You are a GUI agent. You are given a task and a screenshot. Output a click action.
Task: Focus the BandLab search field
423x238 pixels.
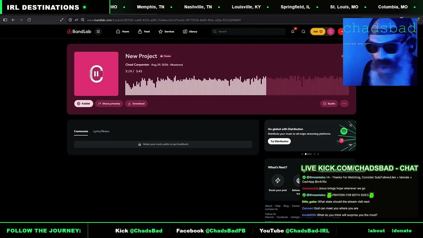pos(249,31)
